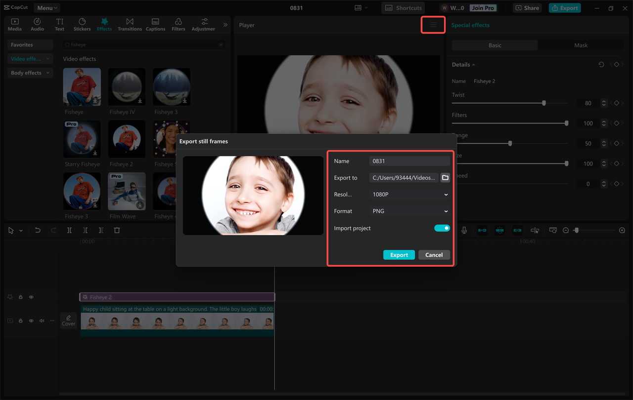The image size is (633, 400).
Task: Open the Filters tab
Action: click(178, 25)
